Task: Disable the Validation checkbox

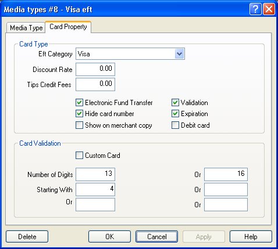Action: (175, 103)
